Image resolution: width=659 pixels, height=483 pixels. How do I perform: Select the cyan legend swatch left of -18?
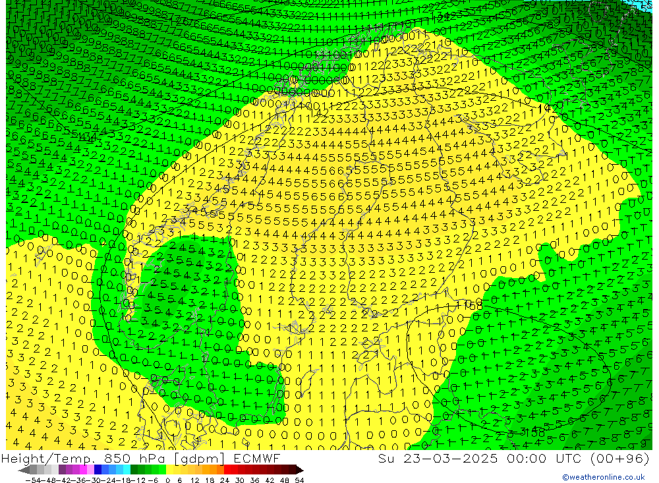(127, 470)
